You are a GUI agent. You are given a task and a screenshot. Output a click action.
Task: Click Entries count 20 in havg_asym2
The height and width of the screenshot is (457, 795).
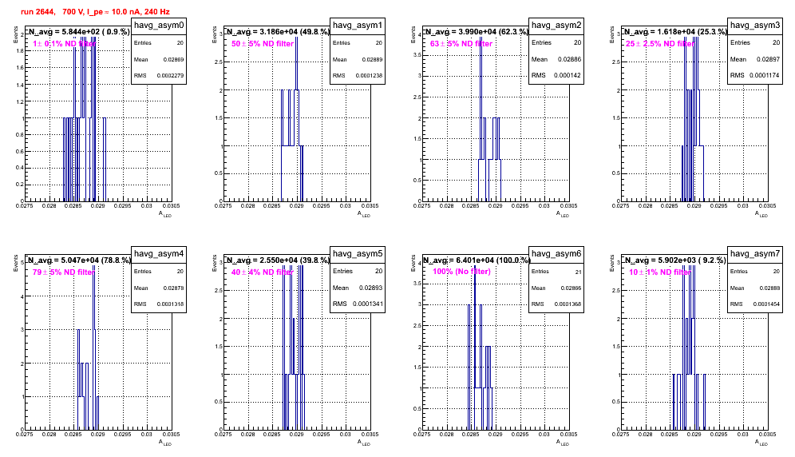coord(577,42)
